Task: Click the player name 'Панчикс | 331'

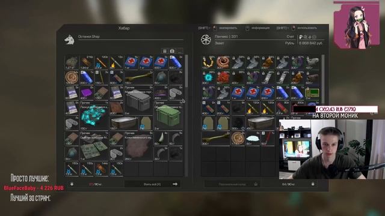Action: (226, 37)
